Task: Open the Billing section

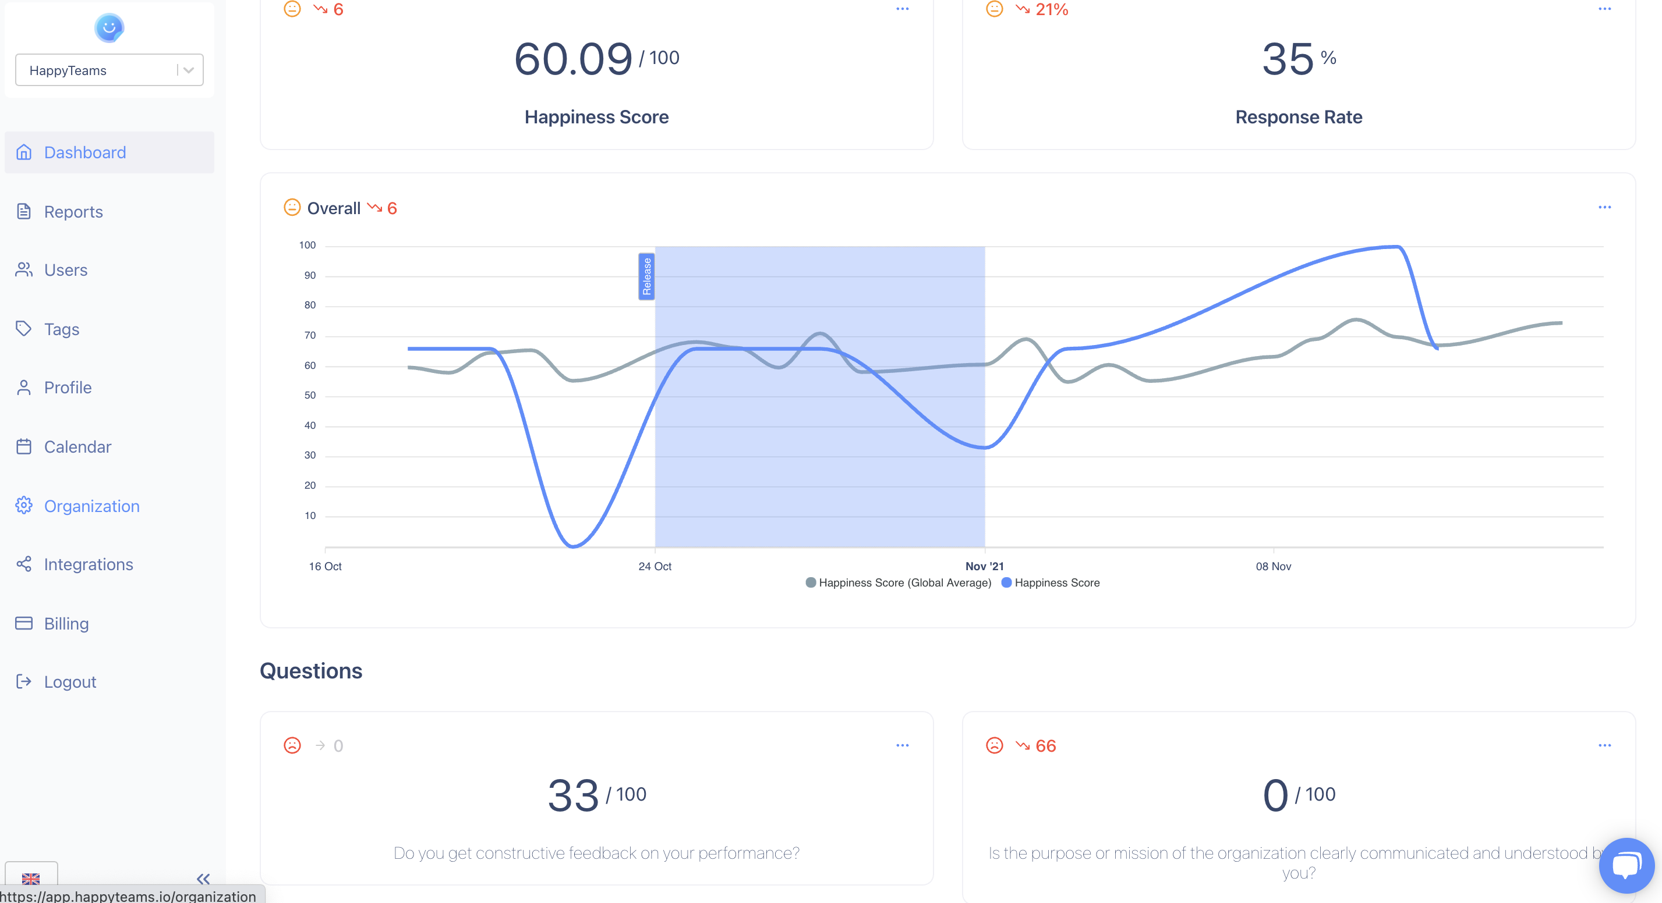Action: click(66, 623)
